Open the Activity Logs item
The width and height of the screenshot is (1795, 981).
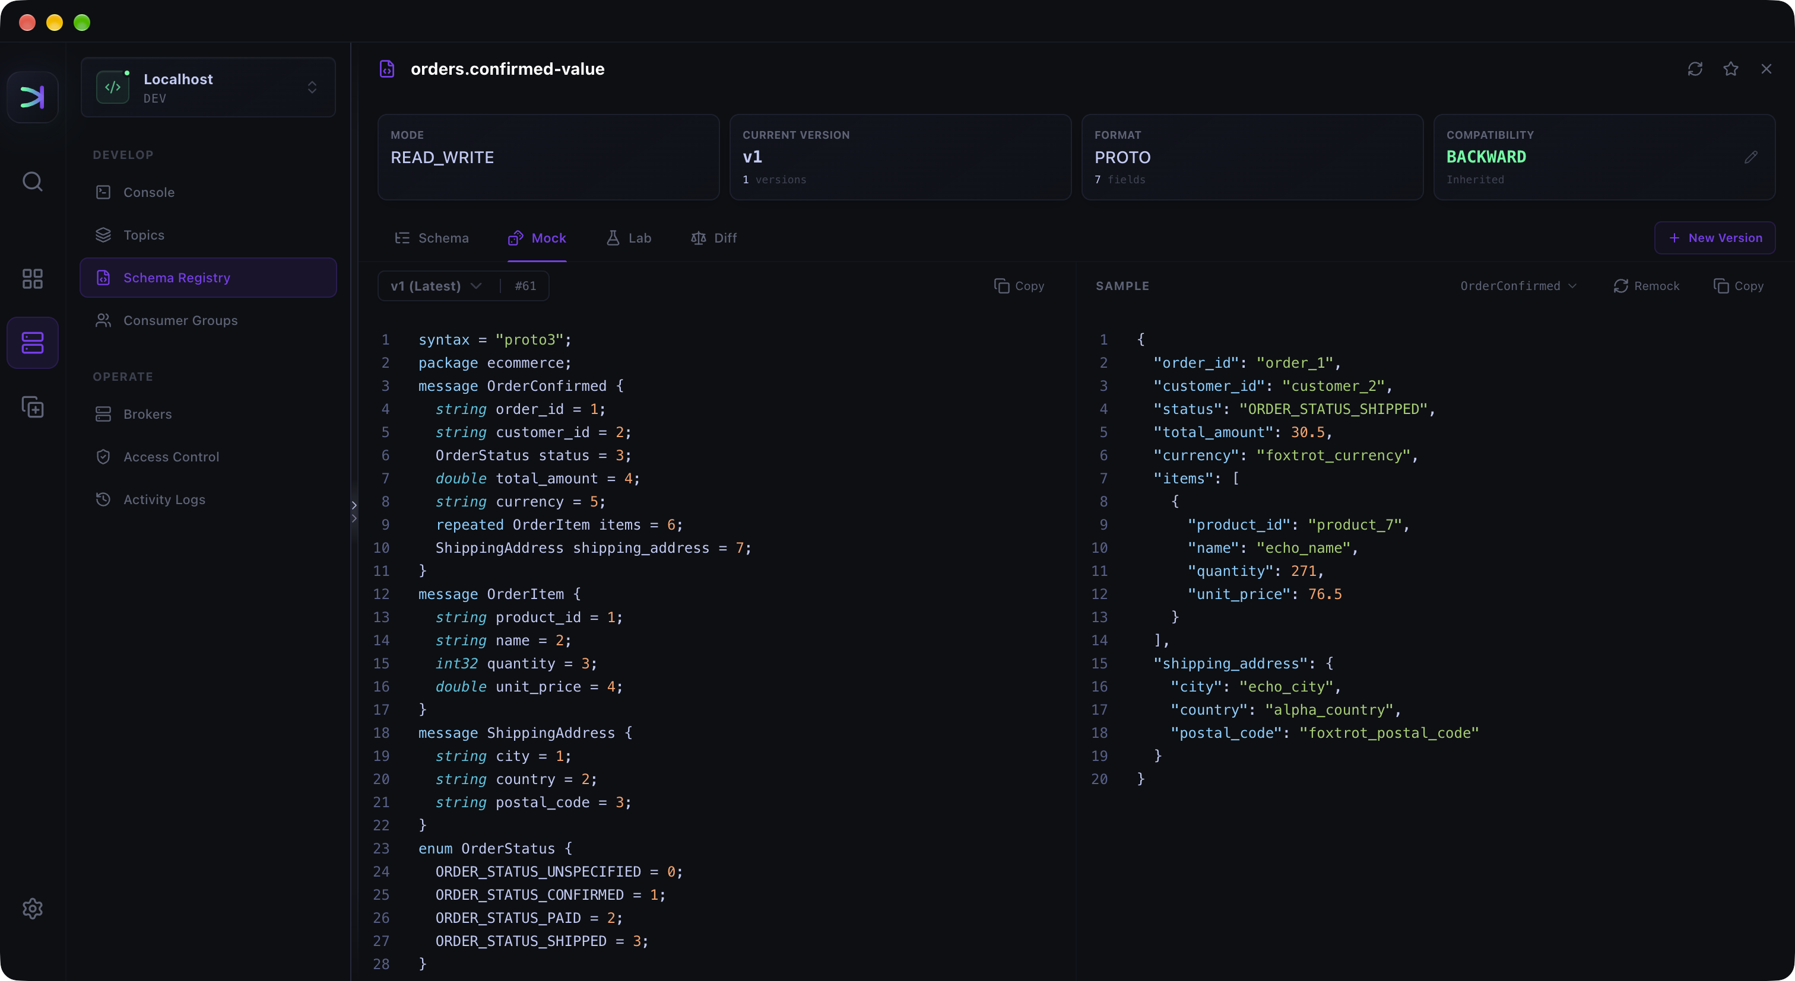pos(208,499)
